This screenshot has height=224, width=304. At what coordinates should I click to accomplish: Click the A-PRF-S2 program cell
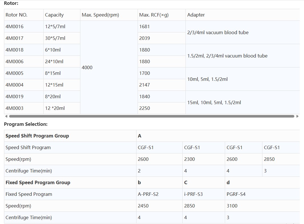pyautogui.click(x=148, y=194)
